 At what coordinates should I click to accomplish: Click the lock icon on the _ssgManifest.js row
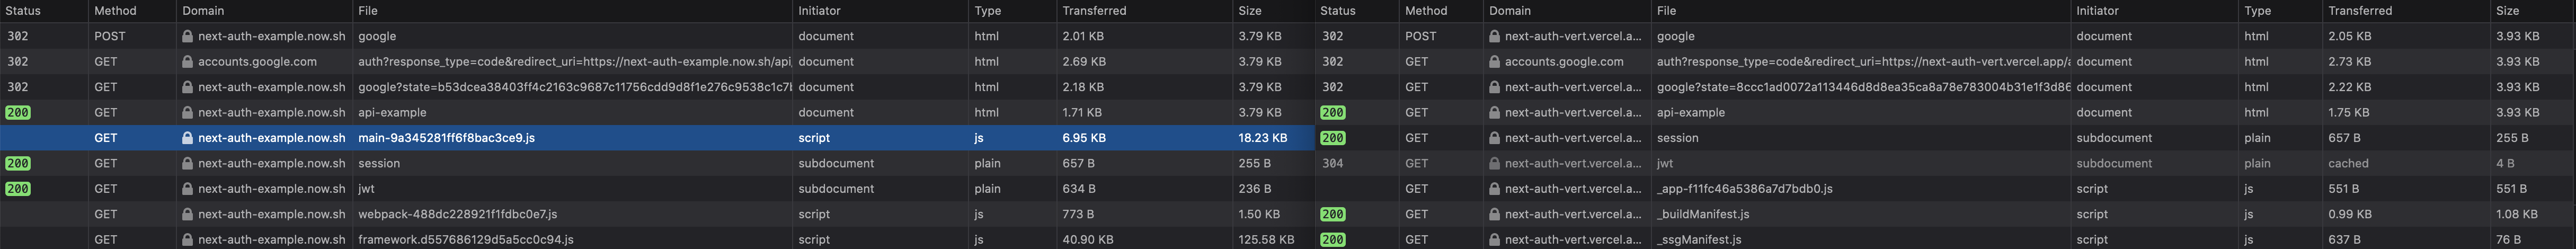[1494, 240]
